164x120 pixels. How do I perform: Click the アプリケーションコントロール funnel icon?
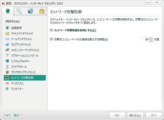pyautogui.click(x=7, y=56)
